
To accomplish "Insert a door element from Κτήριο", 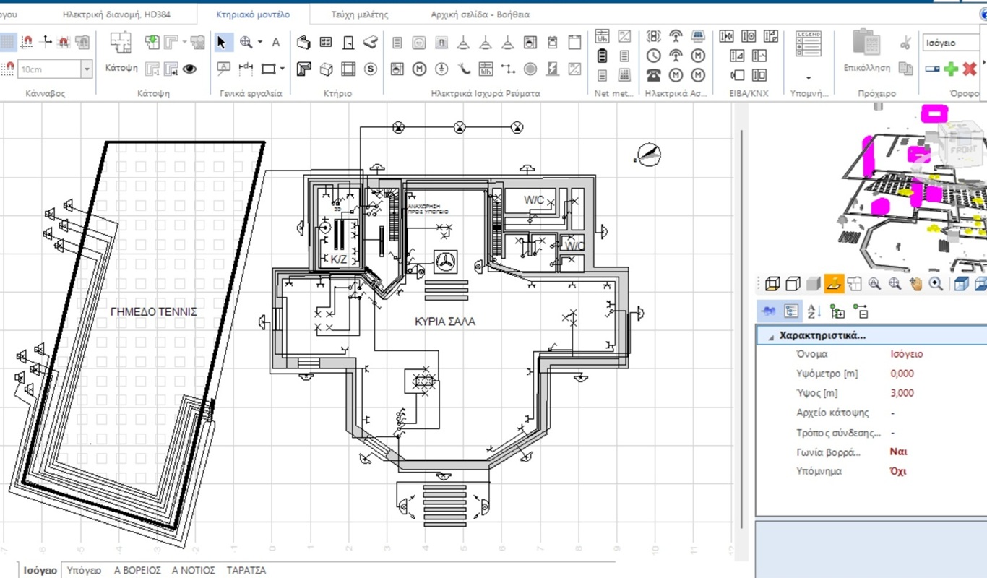I will point(348,43).
